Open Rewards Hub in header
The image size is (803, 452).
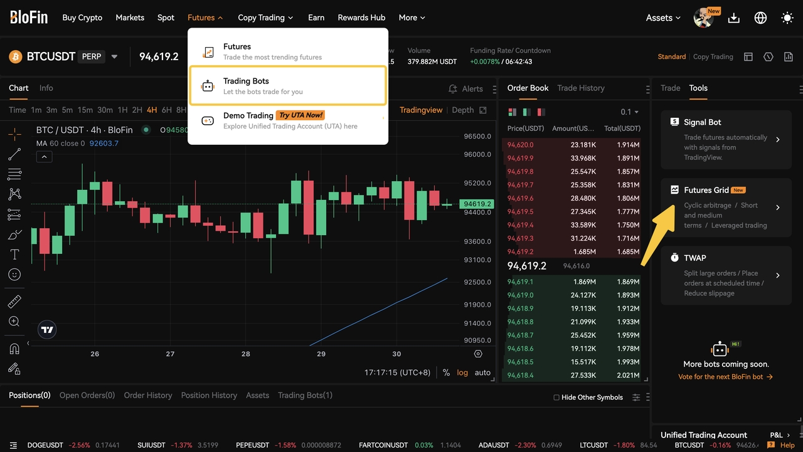(x=361, y=18)
